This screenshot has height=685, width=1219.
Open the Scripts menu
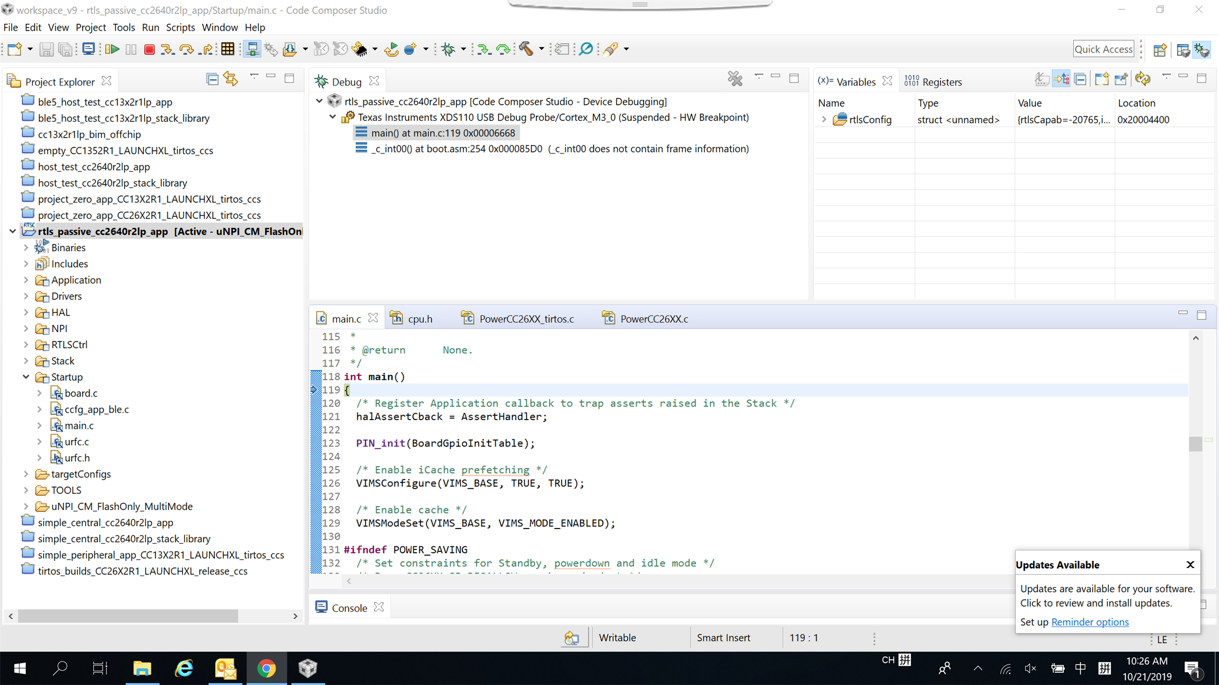tap(180, 27)
